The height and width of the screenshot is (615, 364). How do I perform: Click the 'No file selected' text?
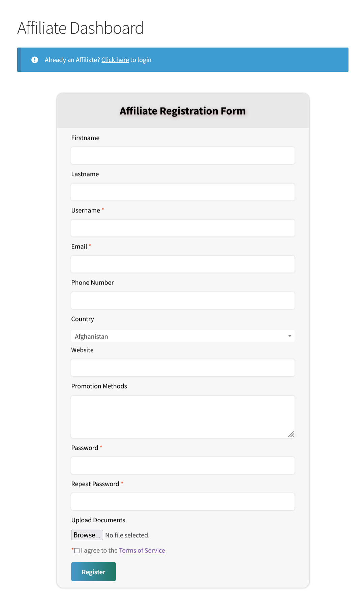point(127,535)
